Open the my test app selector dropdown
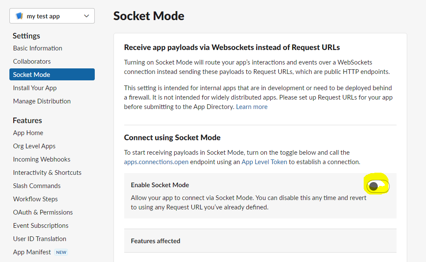This screenshot has height=262, width=426. (52, 16)
